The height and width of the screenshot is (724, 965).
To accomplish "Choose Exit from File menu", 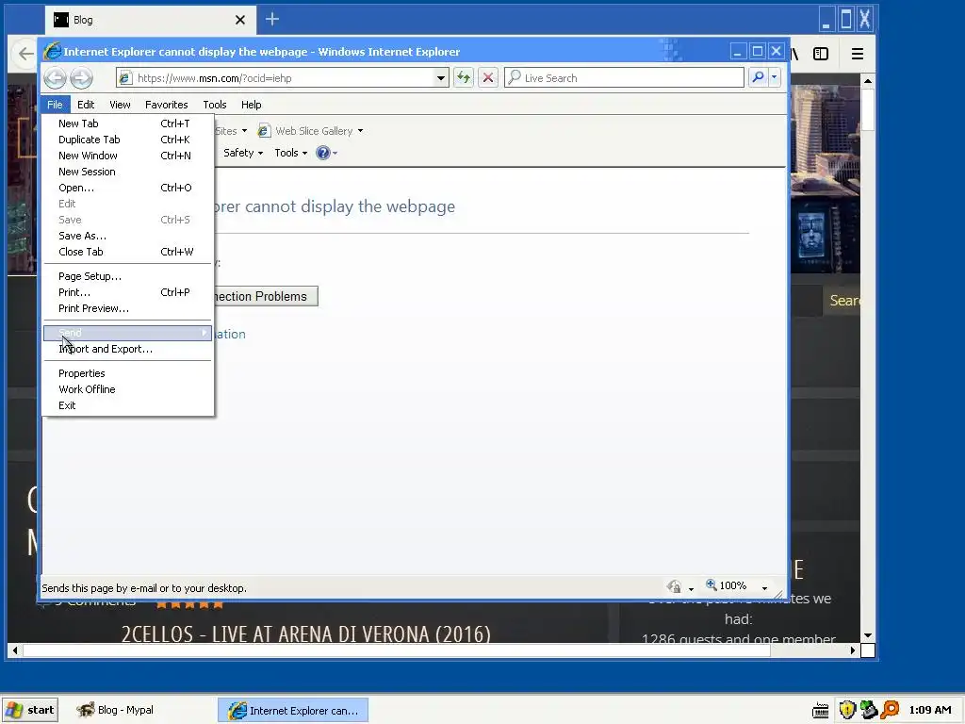I will (127, 405).
